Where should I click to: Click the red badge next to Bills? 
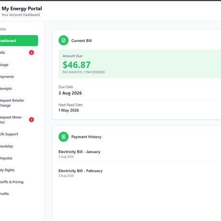point(31,52)
